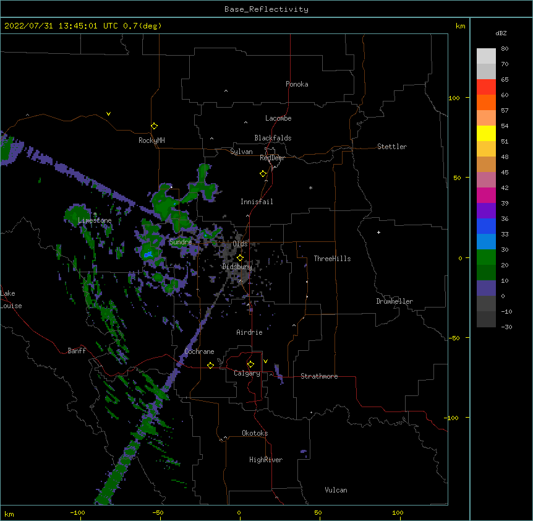Click the km unit label at top right
Image resolution: width=533 pixels, height=521 pixels.
tap(460, 26)
